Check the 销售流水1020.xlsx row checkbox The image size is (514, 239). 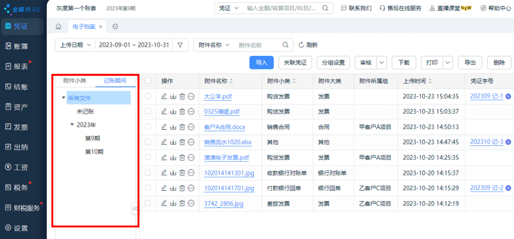click(148, 141)
